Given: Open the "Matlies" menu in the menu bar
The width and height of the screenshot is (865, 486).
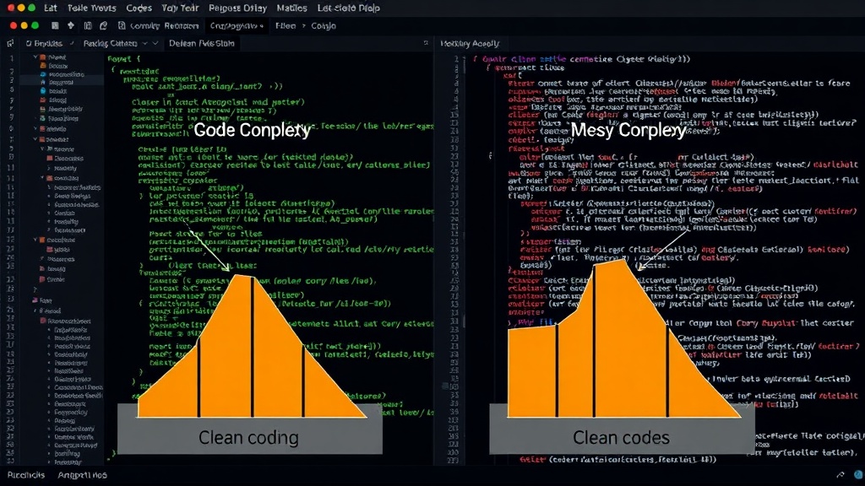Looking at the screenshot, I should 291,8.
